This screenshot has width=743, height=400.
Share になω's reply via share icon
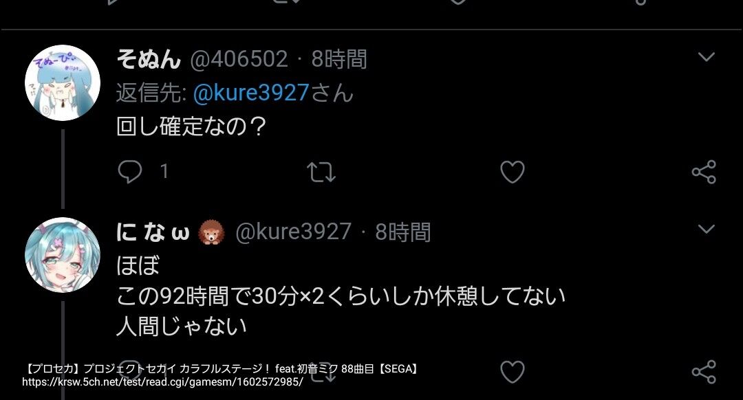[x=704, y=372]
